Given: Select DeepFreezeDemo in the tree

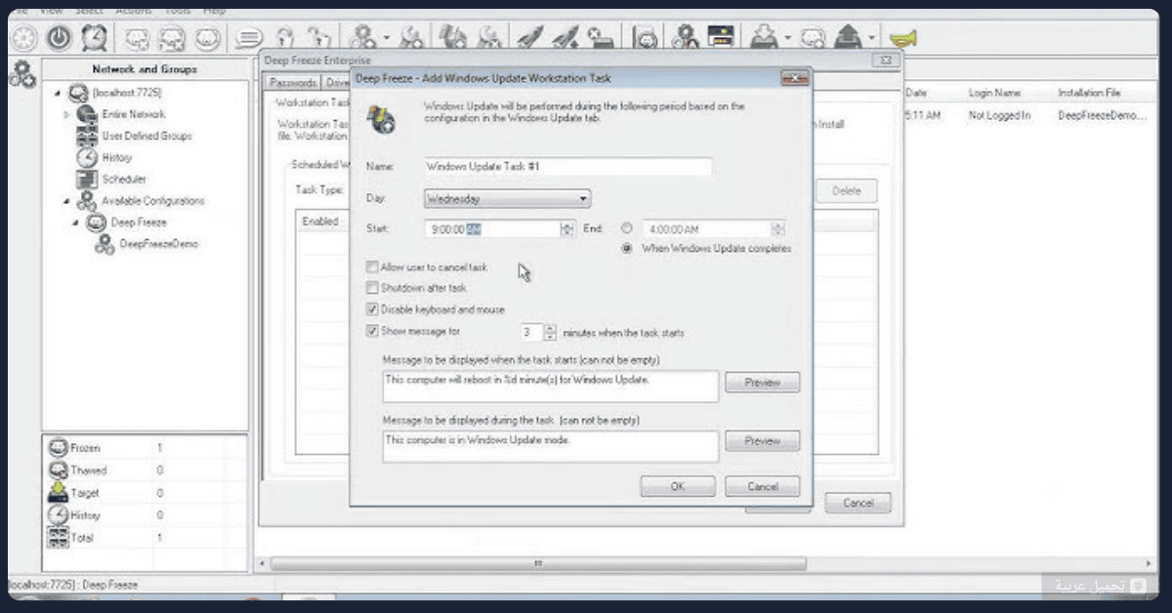Looking at the screenshot, I should [x=158, y=244].
